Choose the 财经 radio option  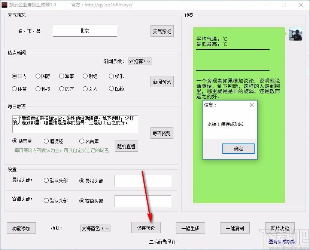[x=90, y=76]
